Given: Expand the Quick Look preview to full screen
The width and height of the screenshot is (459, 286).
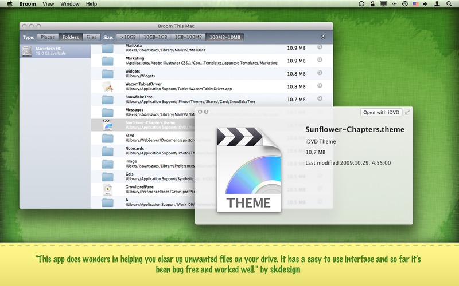Looking at the screenshot, I should coord(407,113).
